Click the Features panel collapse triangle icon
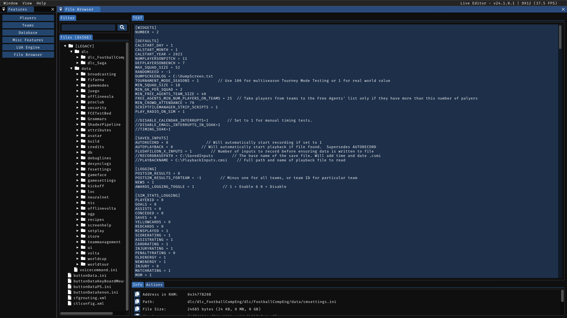The image size is (567, 318). (x=4, y=9)
